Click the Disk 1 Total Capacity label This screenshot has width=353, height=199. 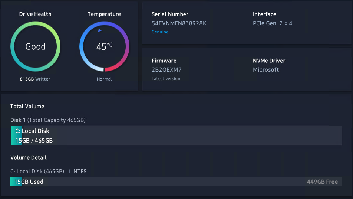[x=48, y=120]
